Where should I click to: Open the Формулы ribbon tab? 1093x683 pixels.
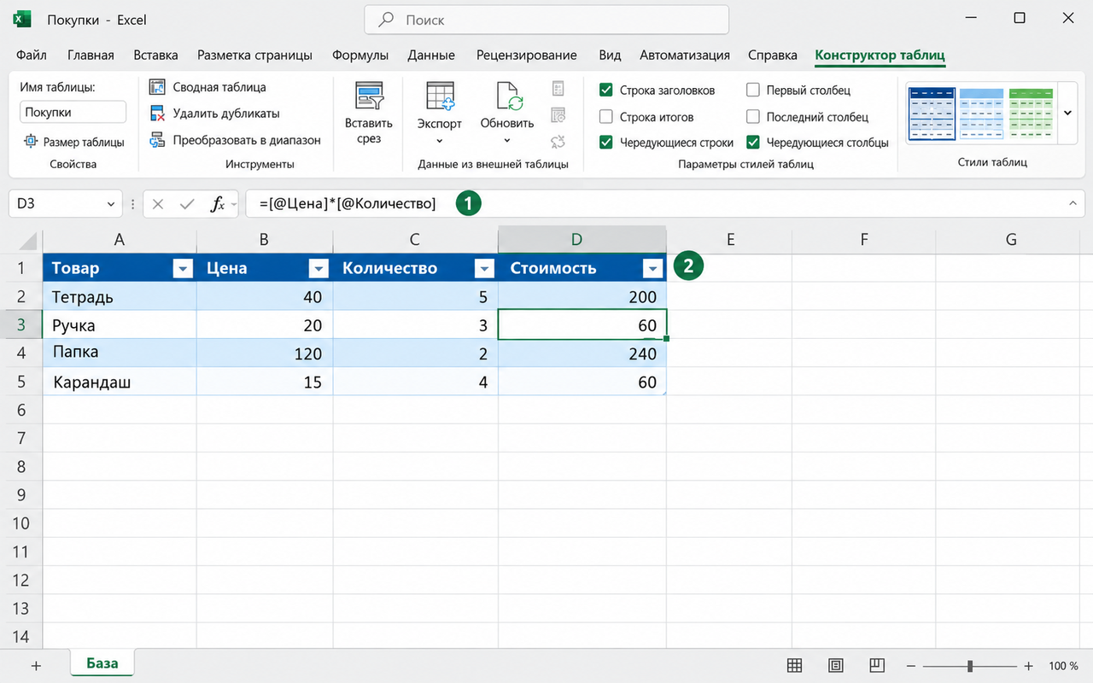tap(360, 55)
